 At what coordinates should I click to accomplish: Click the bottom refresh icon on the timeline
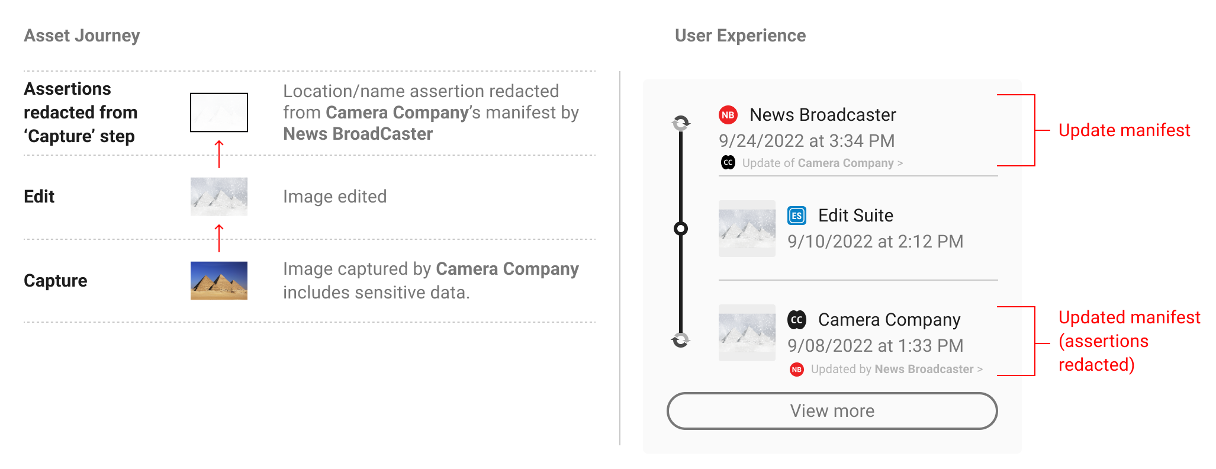(x=681, y=340)
